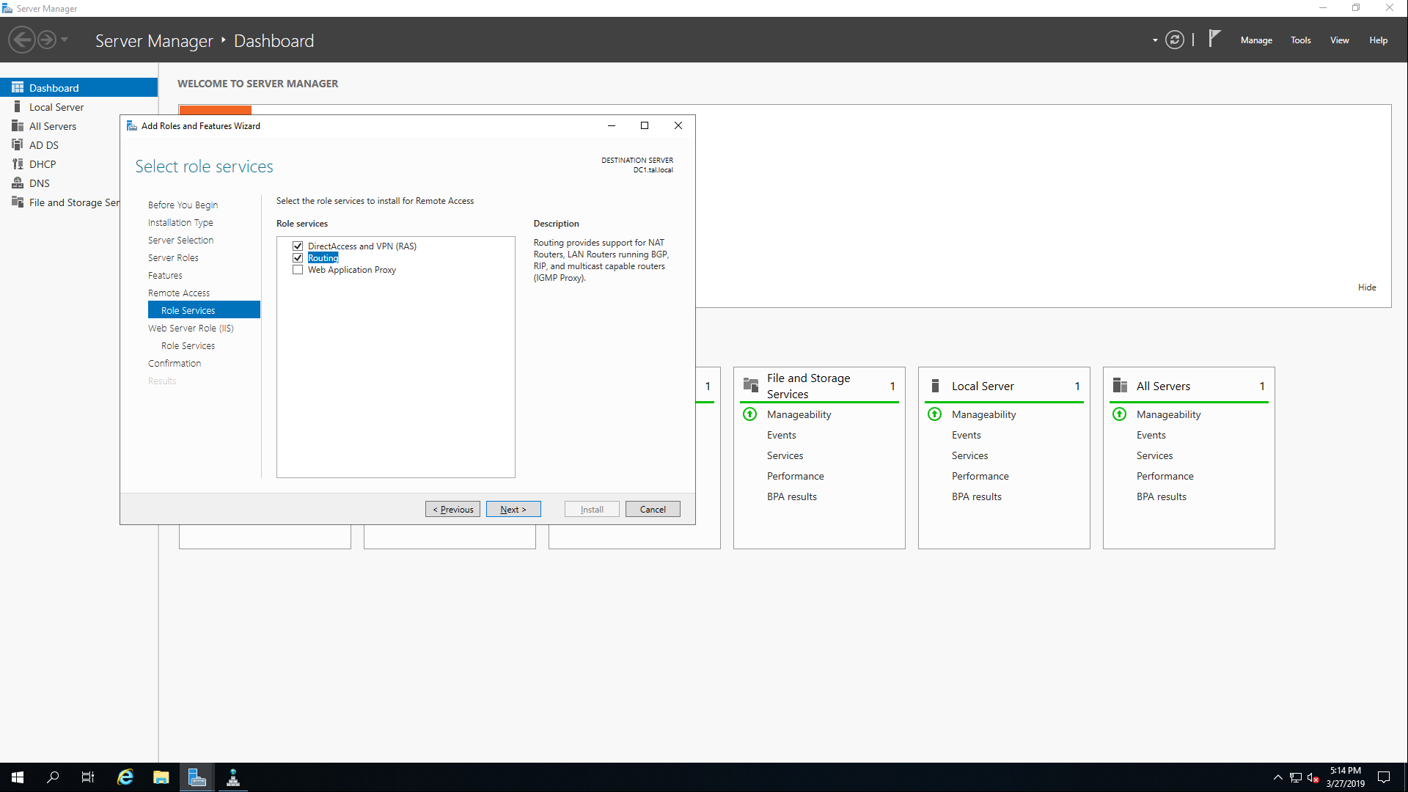Click the refresh dashboard icon
Viewport: 1408px width, 792px height.
[x=1175, y=40]
